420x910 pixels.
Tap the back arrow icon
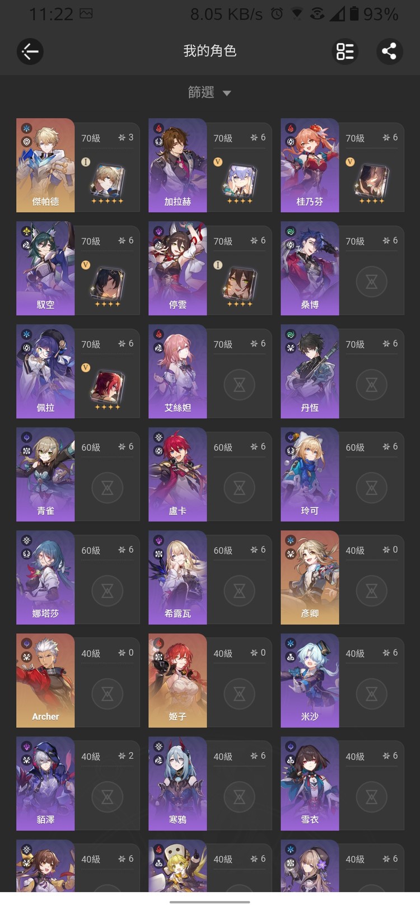click(x=30, y=52)
